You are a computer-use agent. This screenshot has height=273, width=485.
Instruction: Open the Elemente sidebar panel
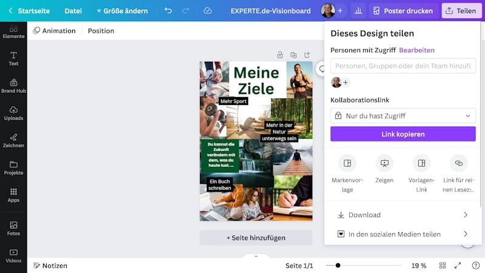point(13,32)
